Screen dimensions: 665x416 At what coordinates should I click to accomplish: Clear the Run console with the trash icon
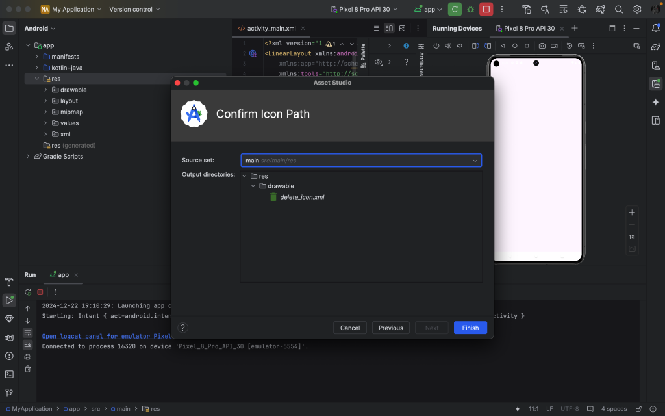[27, 369]
